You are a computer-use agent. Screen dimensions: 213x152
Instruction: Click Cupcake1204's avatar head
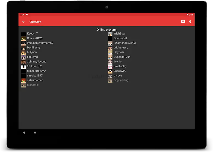110,57
